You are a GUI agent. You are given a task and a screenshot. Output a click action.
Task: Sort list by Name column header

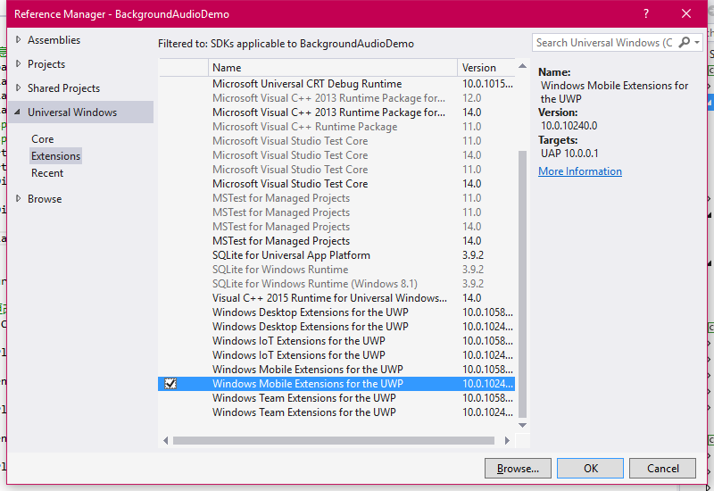[x=333, y=68]
